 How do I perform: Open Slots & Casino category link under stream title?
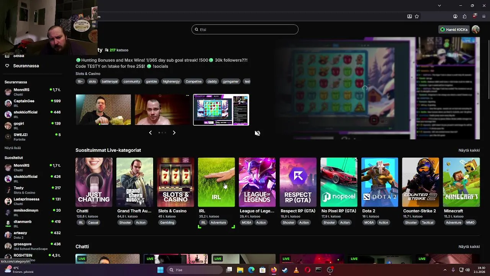[x=88, y=74]
